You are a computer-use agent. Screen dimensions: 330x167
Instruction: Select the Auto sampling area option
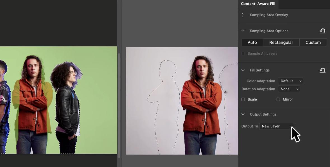click(x=252, y=42)
